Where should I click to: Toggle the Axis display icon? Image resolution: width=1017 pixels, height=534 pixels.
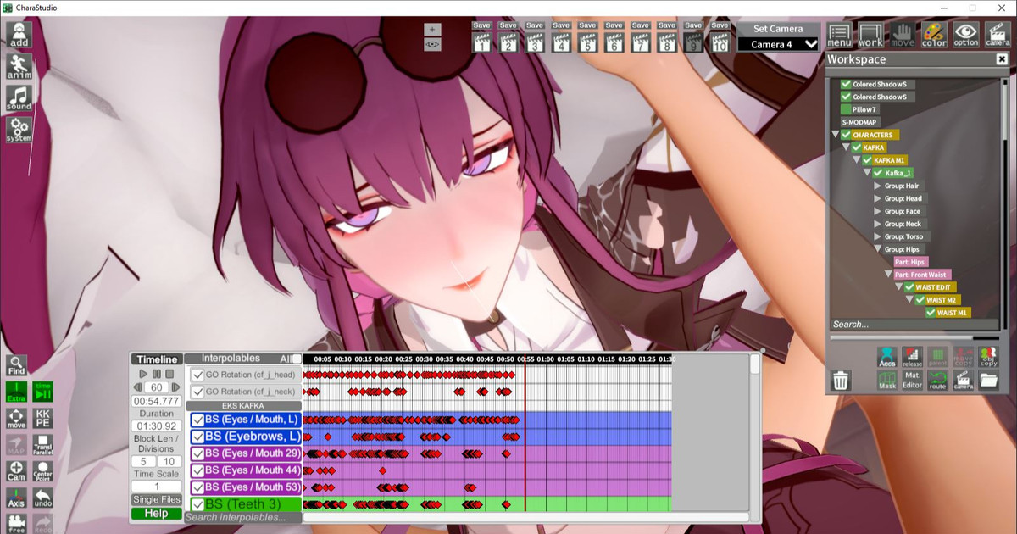(16, 498)
